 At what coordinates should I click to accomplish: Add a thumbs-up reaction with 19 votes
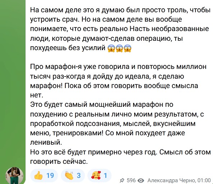point(44,175)
